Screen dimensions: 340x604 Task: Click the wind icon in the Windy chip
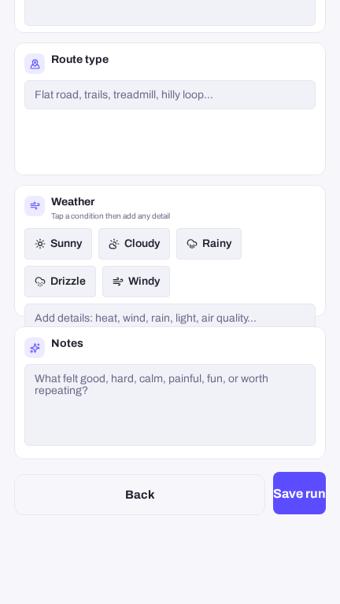[x=117, y=282]
